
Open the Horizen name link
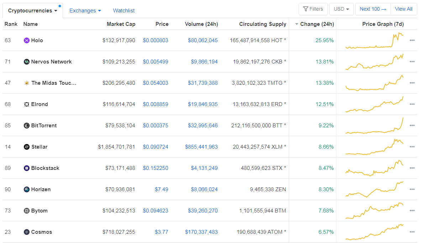[41, 189]
